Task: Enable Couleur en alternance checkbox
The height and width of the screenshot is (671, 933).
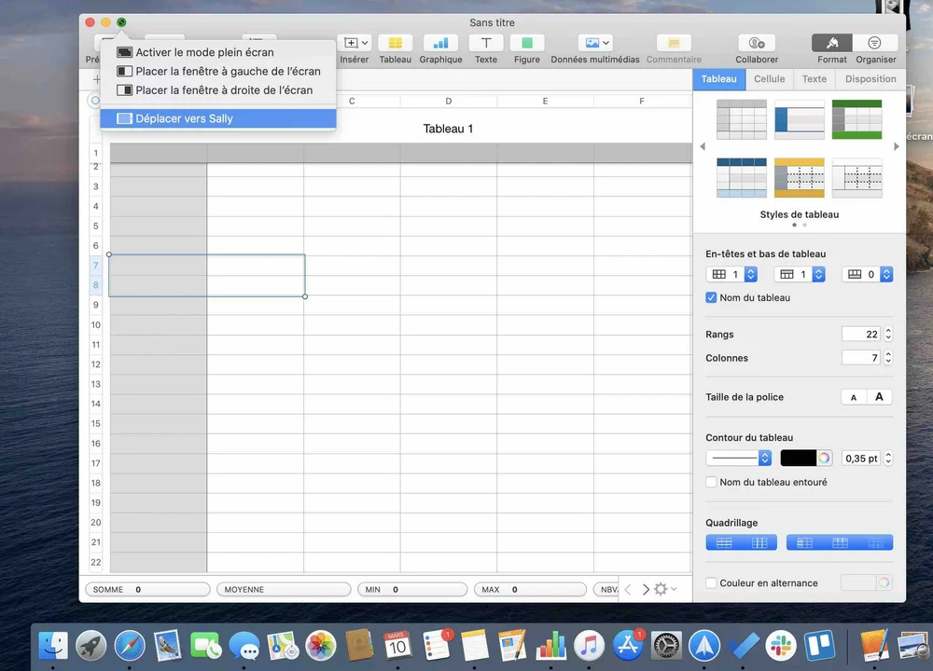Action: pos(711,583)
